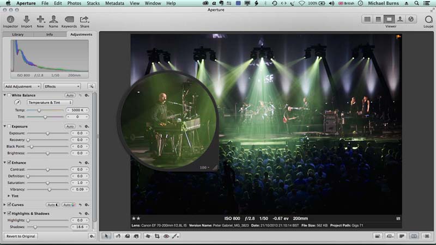
Task: Switch to the Library tab
Action: (18, 34)
